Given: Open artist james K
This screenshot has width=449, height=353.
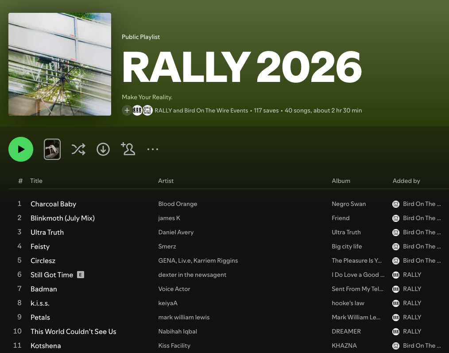Looking at the screenshot, I should [169, 218].
